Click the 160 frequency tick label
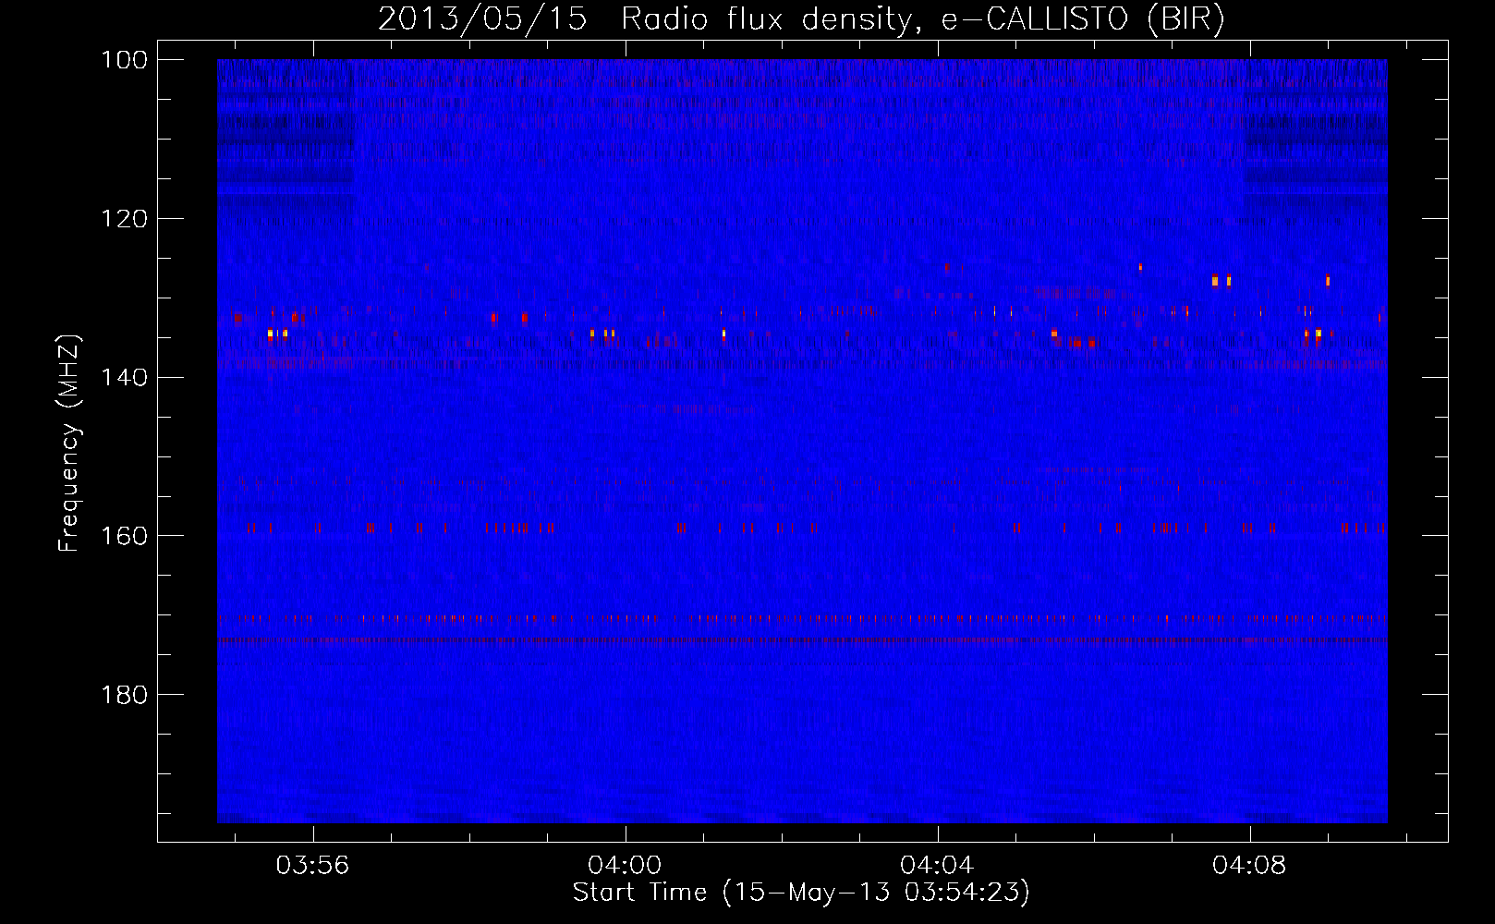This screenshot has width=1495, height=924. pyautogui.click(x=123, y=536)
